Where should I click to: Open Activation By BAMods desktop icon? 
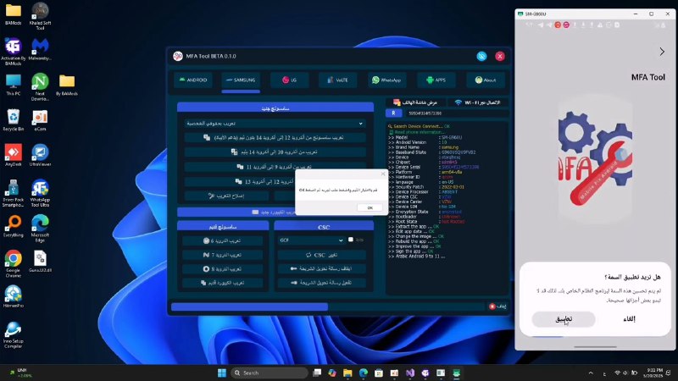[x=14, y=52]
